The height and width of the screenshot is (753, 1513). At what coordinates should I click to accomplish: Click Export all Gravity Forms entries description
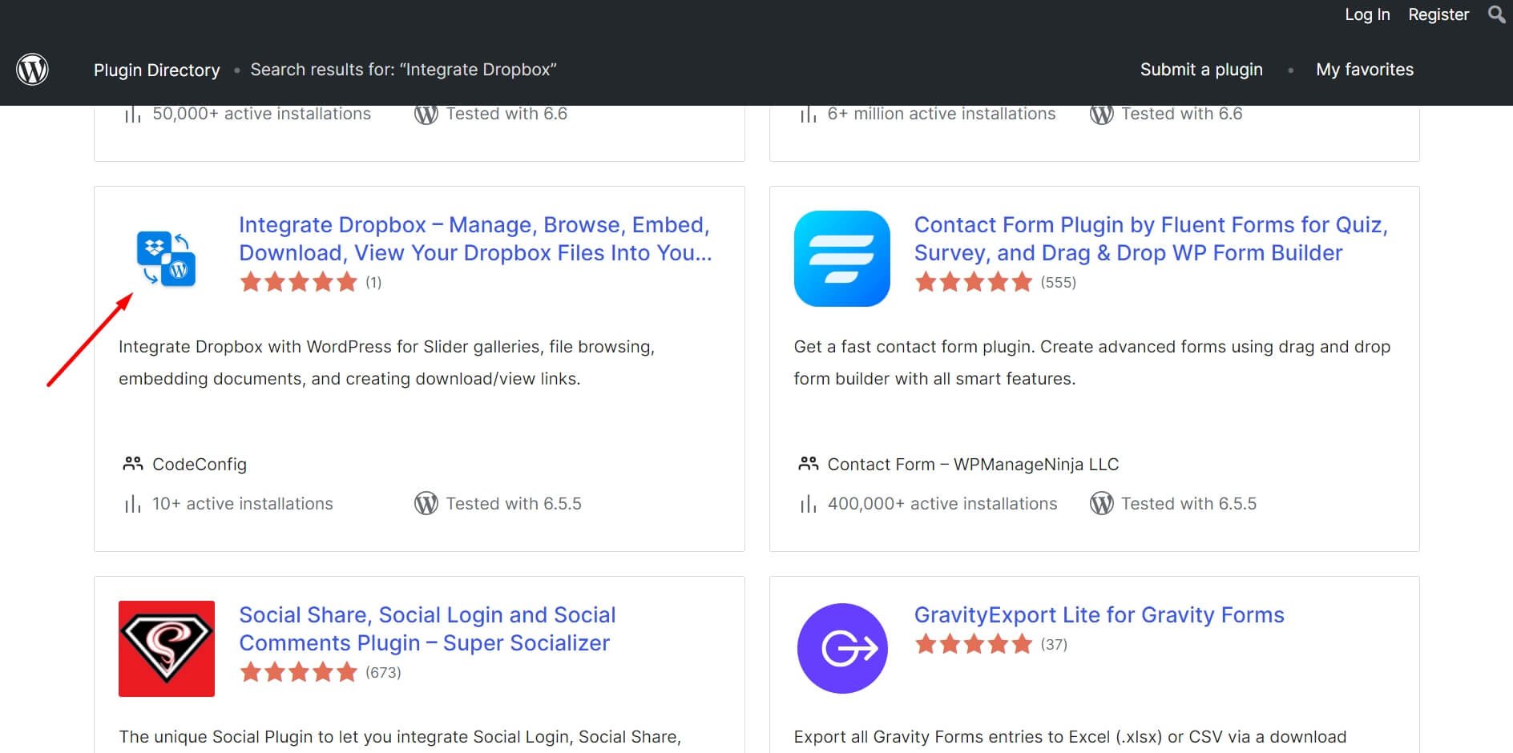[1070, 737]
